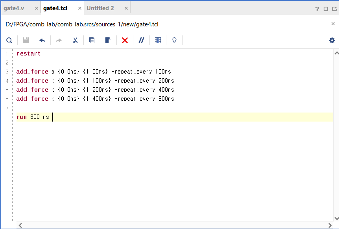Select the gate4.tcl tab

pos(55,8)
